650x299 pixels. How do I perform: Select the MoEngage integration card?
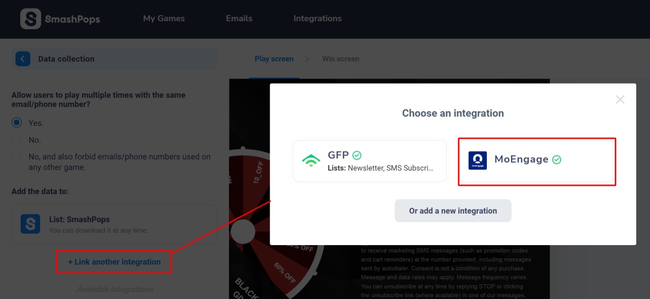click(x=537, y=161)
